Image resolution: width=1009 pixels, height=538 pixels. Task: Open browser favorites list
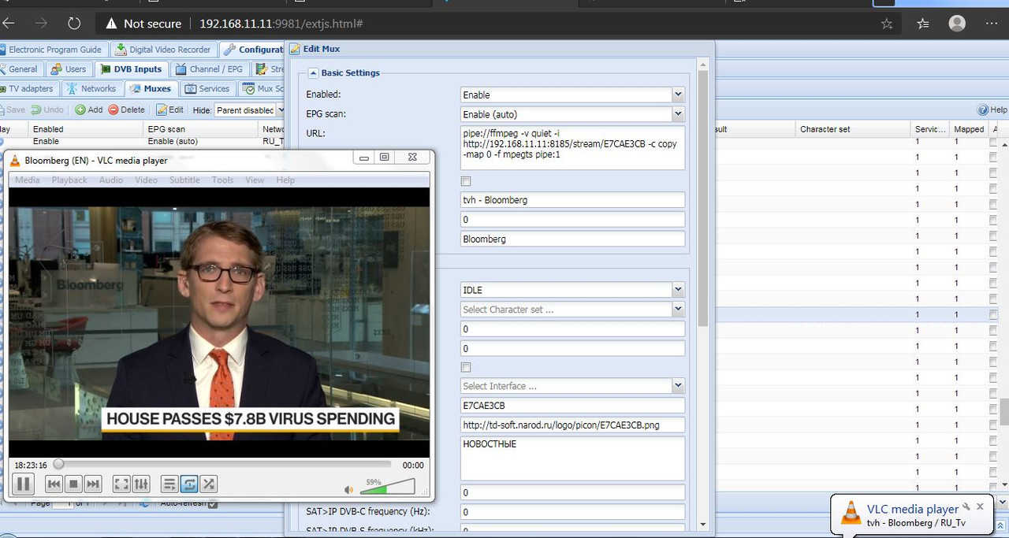(x=923, y=24)
